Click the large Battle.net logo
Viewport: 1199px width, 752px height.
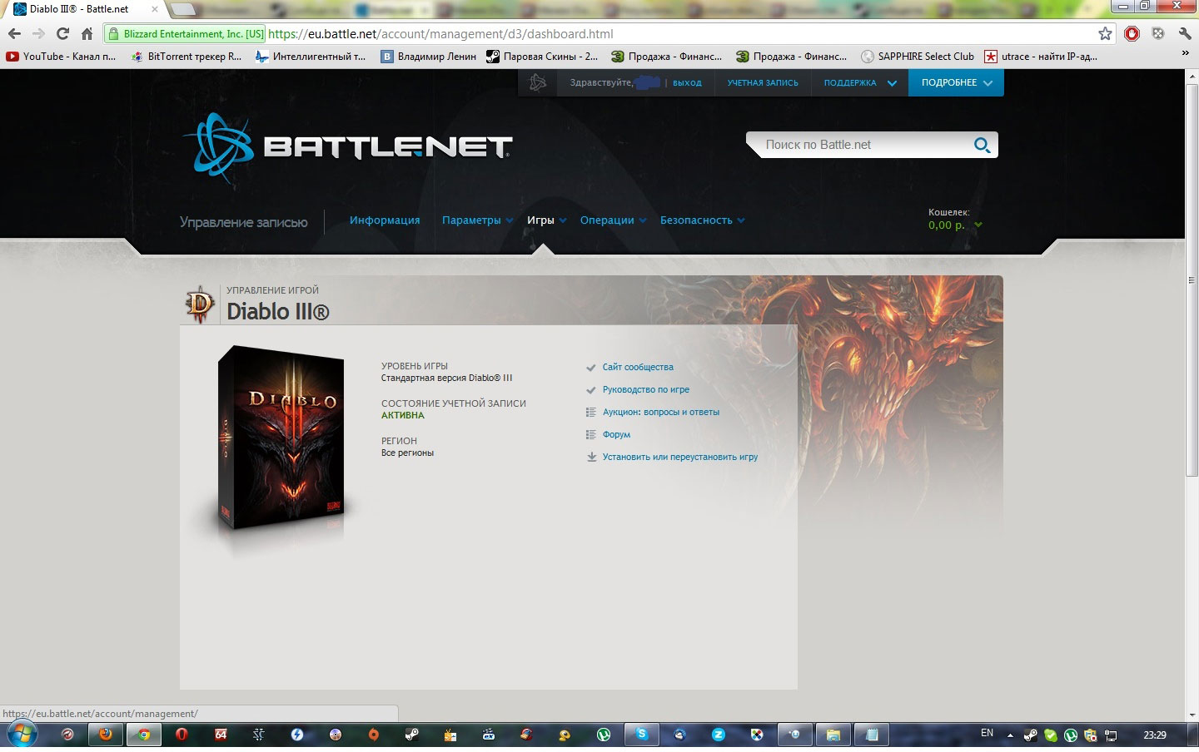click(x=346, y=147)
